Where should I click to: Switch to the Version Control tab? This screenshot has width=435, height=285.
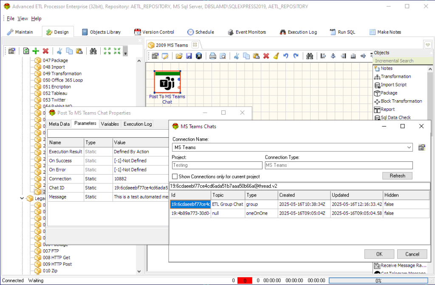(154, 32)
